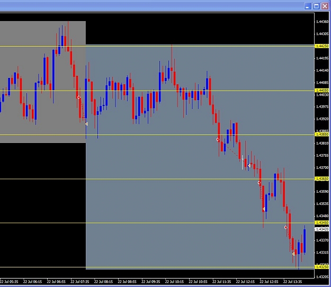Image resolution: width=331 pixels, height=287 pixels.
Task: Click the red trade entry diamond near 1.44030
Action: (79, 97)
